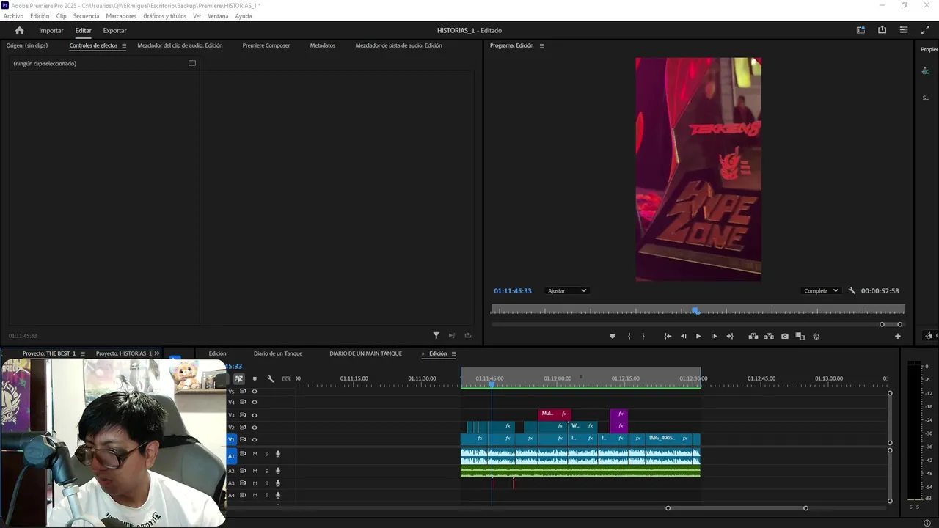Go to In point button
The width and height of the screenshot is (939, 528).
point(668,336)
